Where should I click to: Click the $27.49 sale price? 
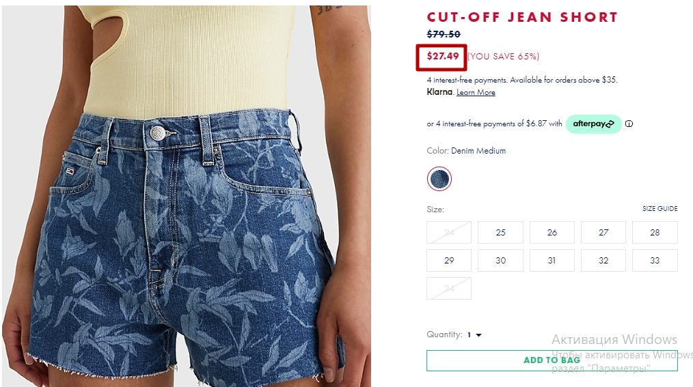(x=442, y=57)
